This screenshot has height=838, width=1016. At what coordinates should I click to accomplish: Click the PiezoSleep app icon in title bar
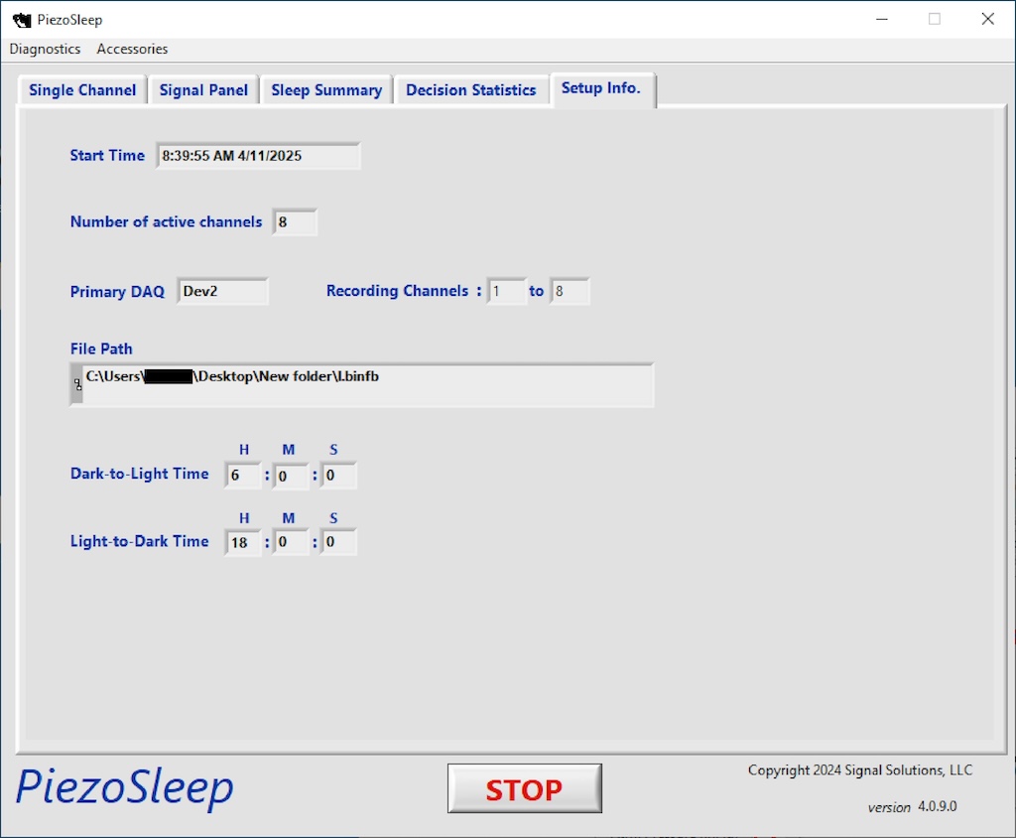(22, 20)
